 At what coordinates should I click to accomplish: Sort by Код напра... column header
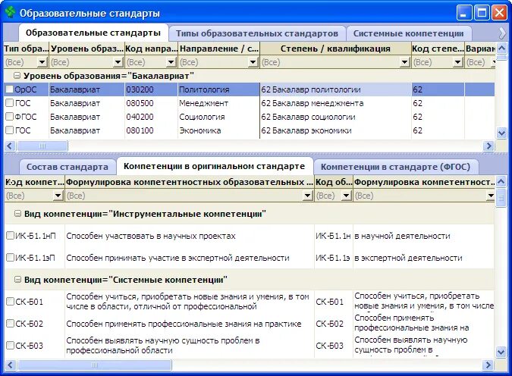coord(151,49)
